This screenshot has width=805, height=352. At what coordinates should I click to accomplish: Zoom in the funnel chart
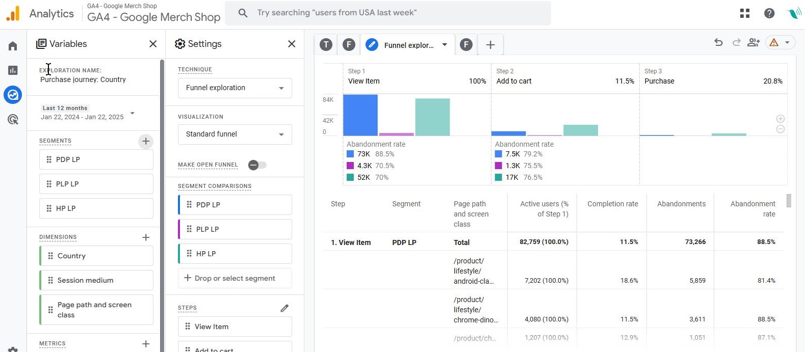(x=780, y=119)
